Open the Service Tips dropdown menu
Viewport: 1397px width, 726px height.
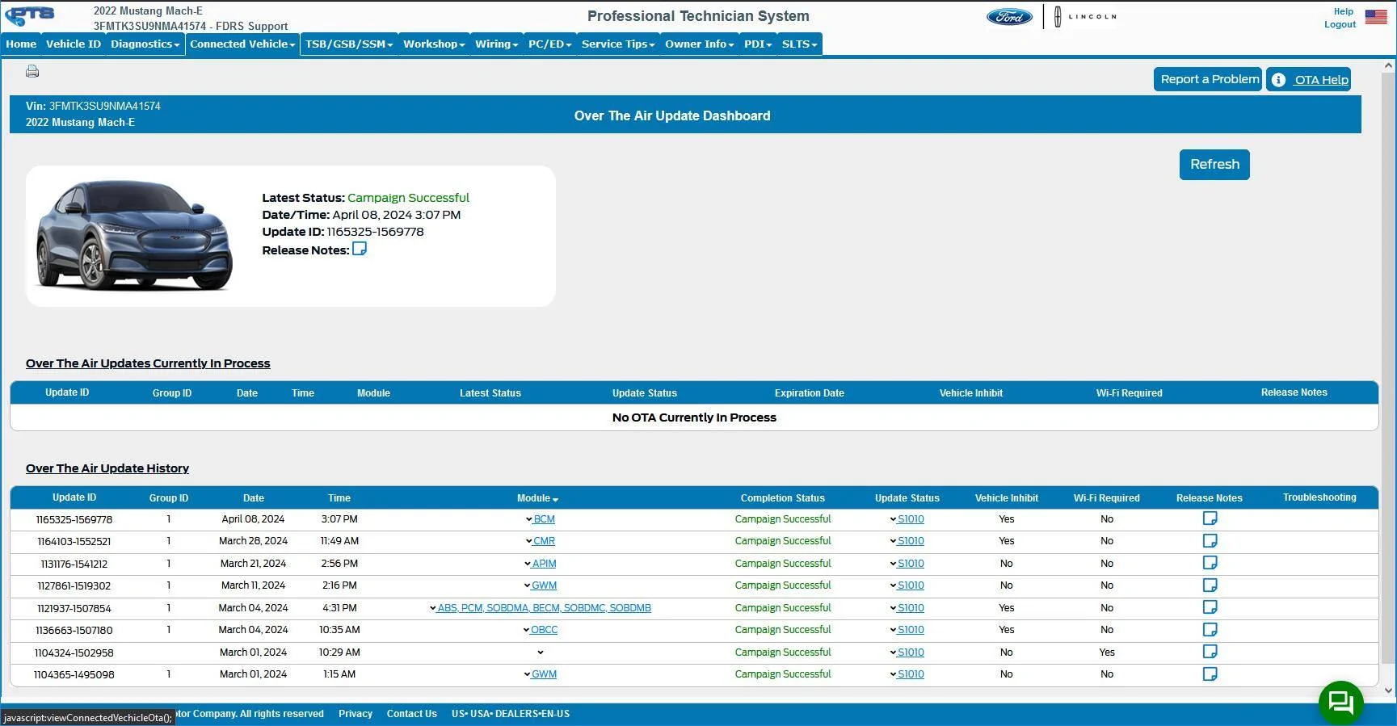click(618, 44)
